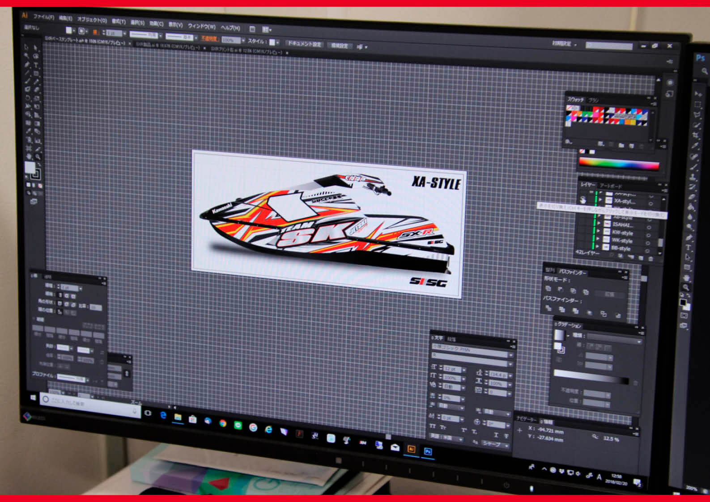Toggle Small Caps (Tr) in Character panel
The width and height of the screenshot is (710, 502).
[443, 427]
